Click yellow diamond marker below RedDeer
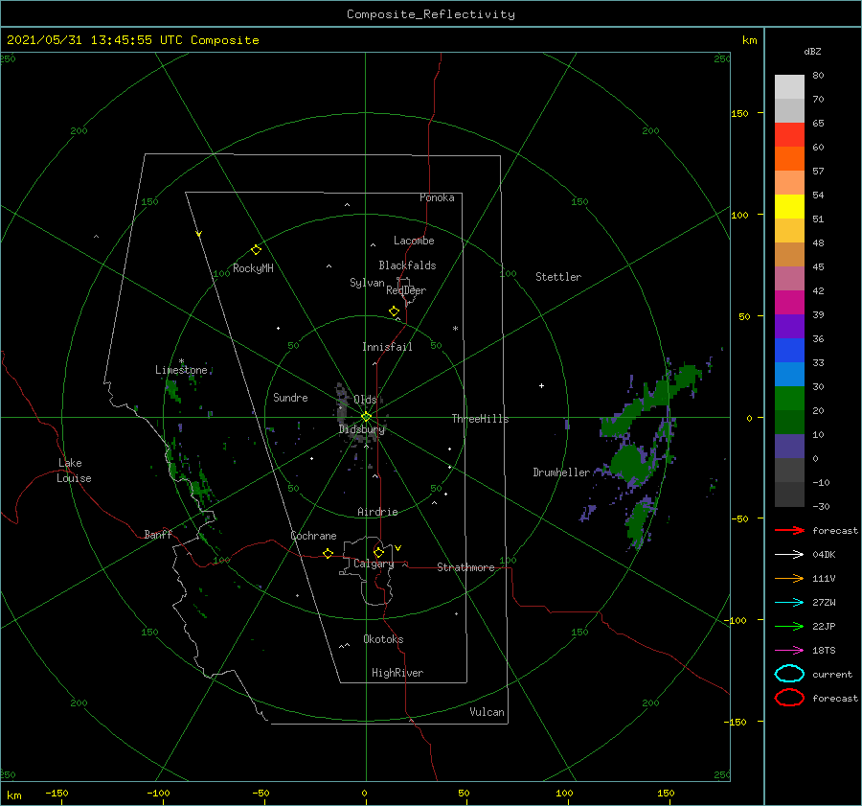 coord(394,311)
